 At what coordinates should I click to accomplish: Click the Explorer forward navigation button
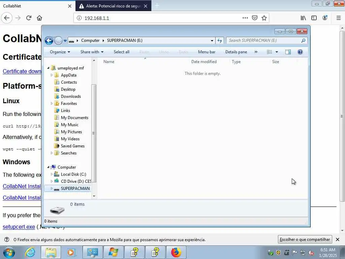pos(58,40)
